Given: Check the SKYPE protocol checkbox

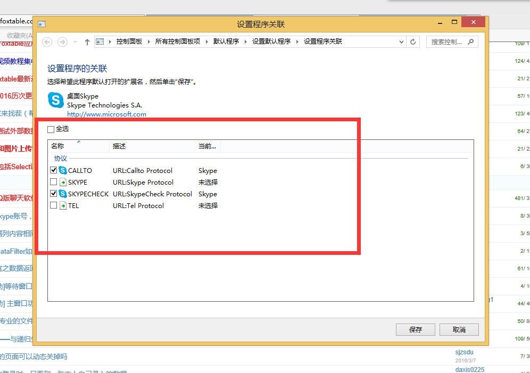Looking at the screenshot, I should [53, 182].
